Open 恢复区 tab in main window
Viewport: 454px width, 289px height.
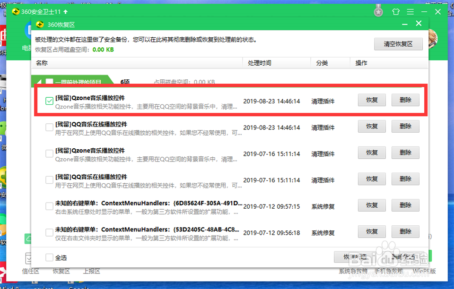pos(61,271)
